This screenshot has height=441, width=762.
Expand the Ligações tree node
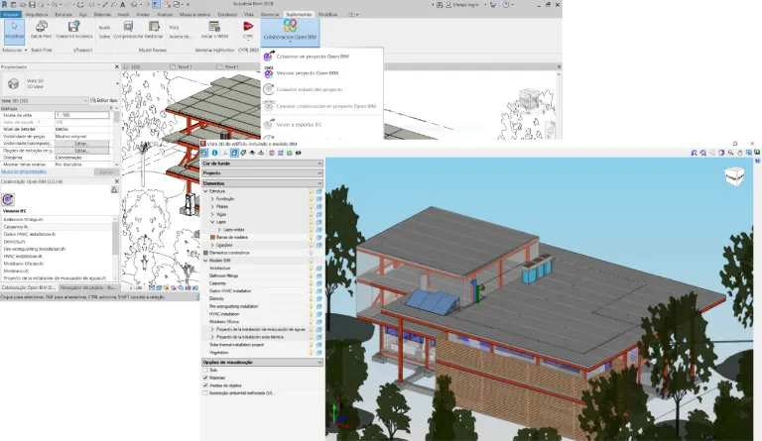point(212,245)
